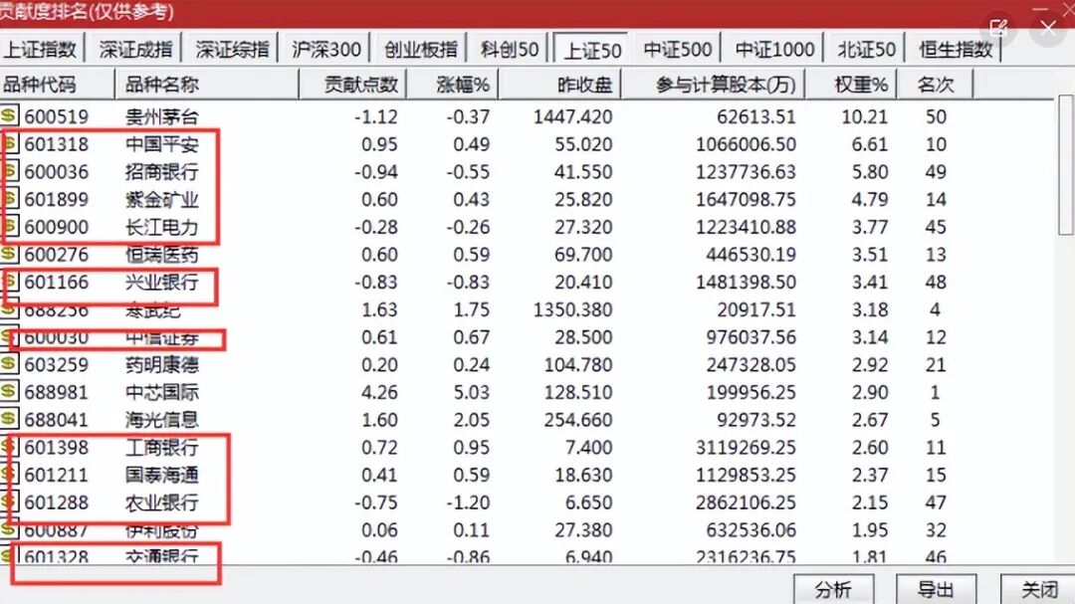Select 海光信息 name cell
Screen dimensions: 1075x604
coord(162,420)
